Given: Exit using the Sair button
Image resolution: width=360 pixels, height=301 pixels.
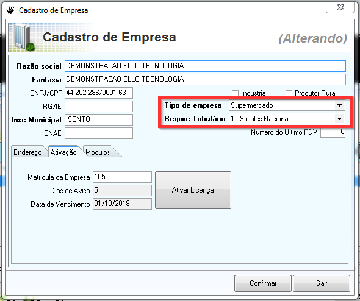Looking at the screenshot, I should 322,283.
